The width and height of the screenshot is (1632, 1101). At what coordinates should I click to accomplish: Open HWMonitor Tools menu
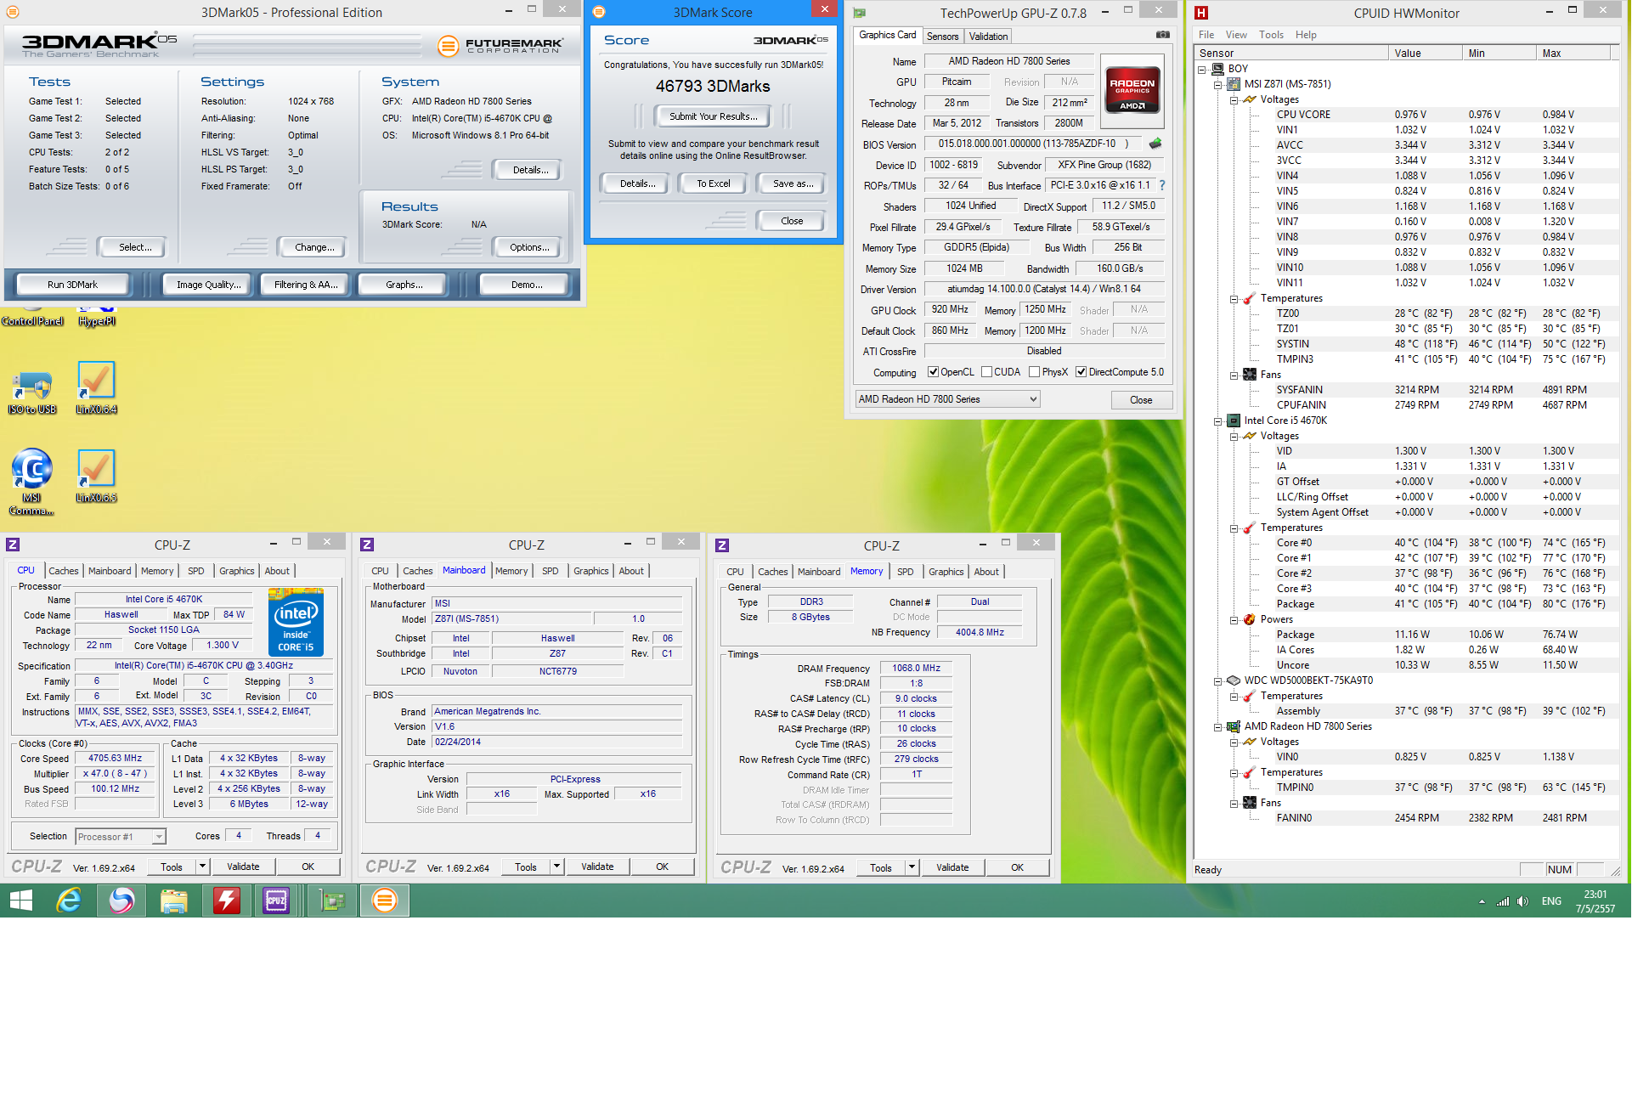tap(1271, 35)
